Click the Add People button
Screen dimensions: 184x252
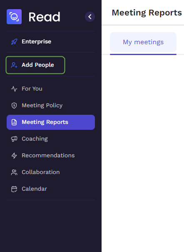pos(35,65)
